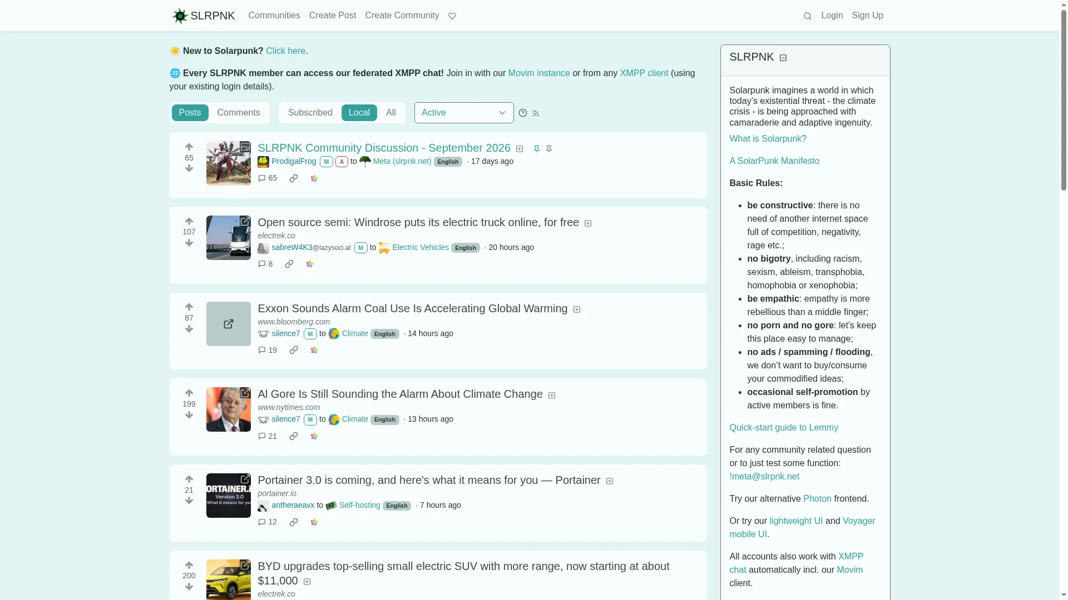1068x600 pixels.
Task: Open the search magnifier icon
Action: [x=807, y=16]
